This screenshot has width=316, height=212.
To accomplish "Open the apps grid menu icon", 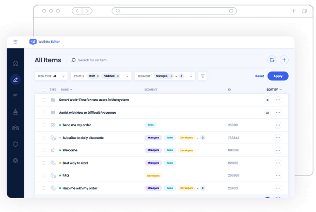I will [x=15, y=42].
